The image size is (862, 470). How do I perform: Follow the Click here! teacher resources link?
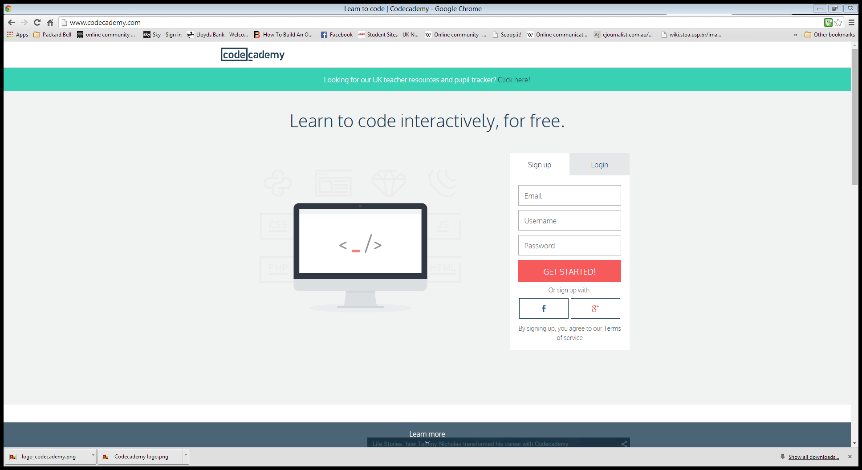tap(514, 80)
